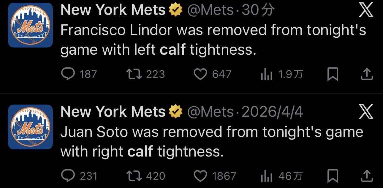This screenshot has height=188, width=383.
Task: Open Mets avatar on the Lindor tweet
Action: [30, 25]
